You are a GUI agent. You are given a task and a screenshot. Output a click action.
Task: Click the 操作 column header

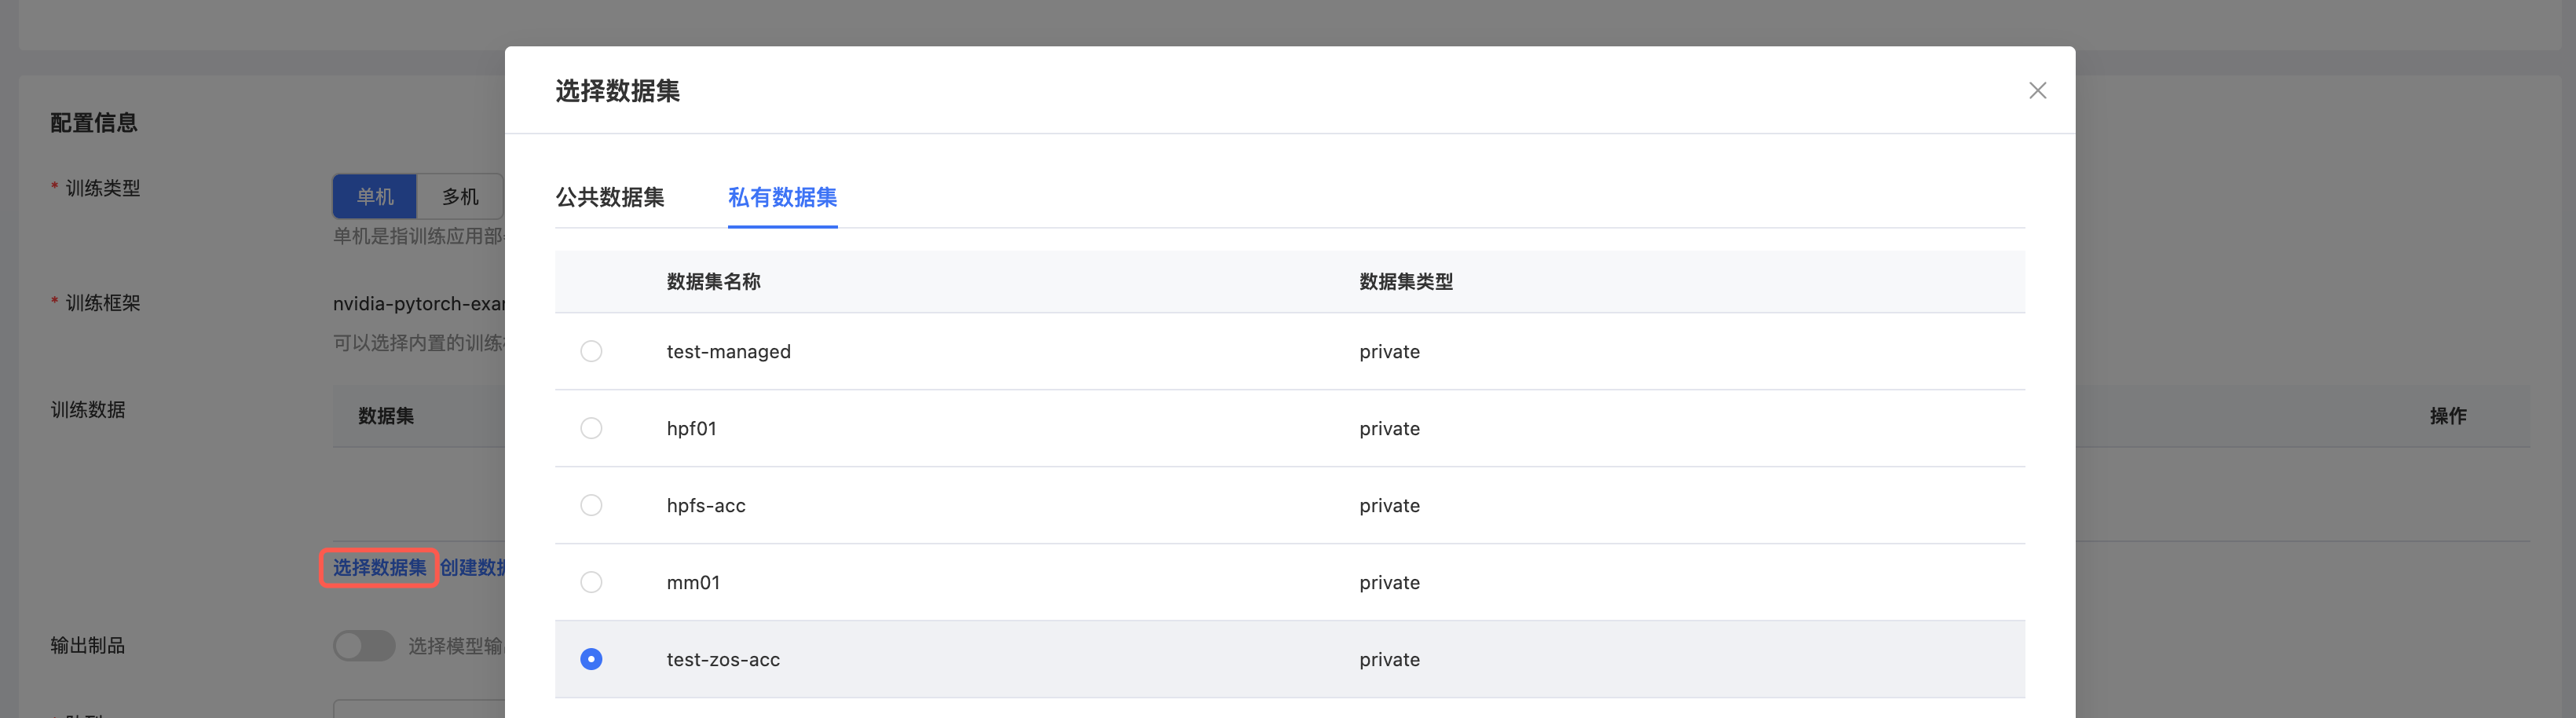tap(2447, 416)
